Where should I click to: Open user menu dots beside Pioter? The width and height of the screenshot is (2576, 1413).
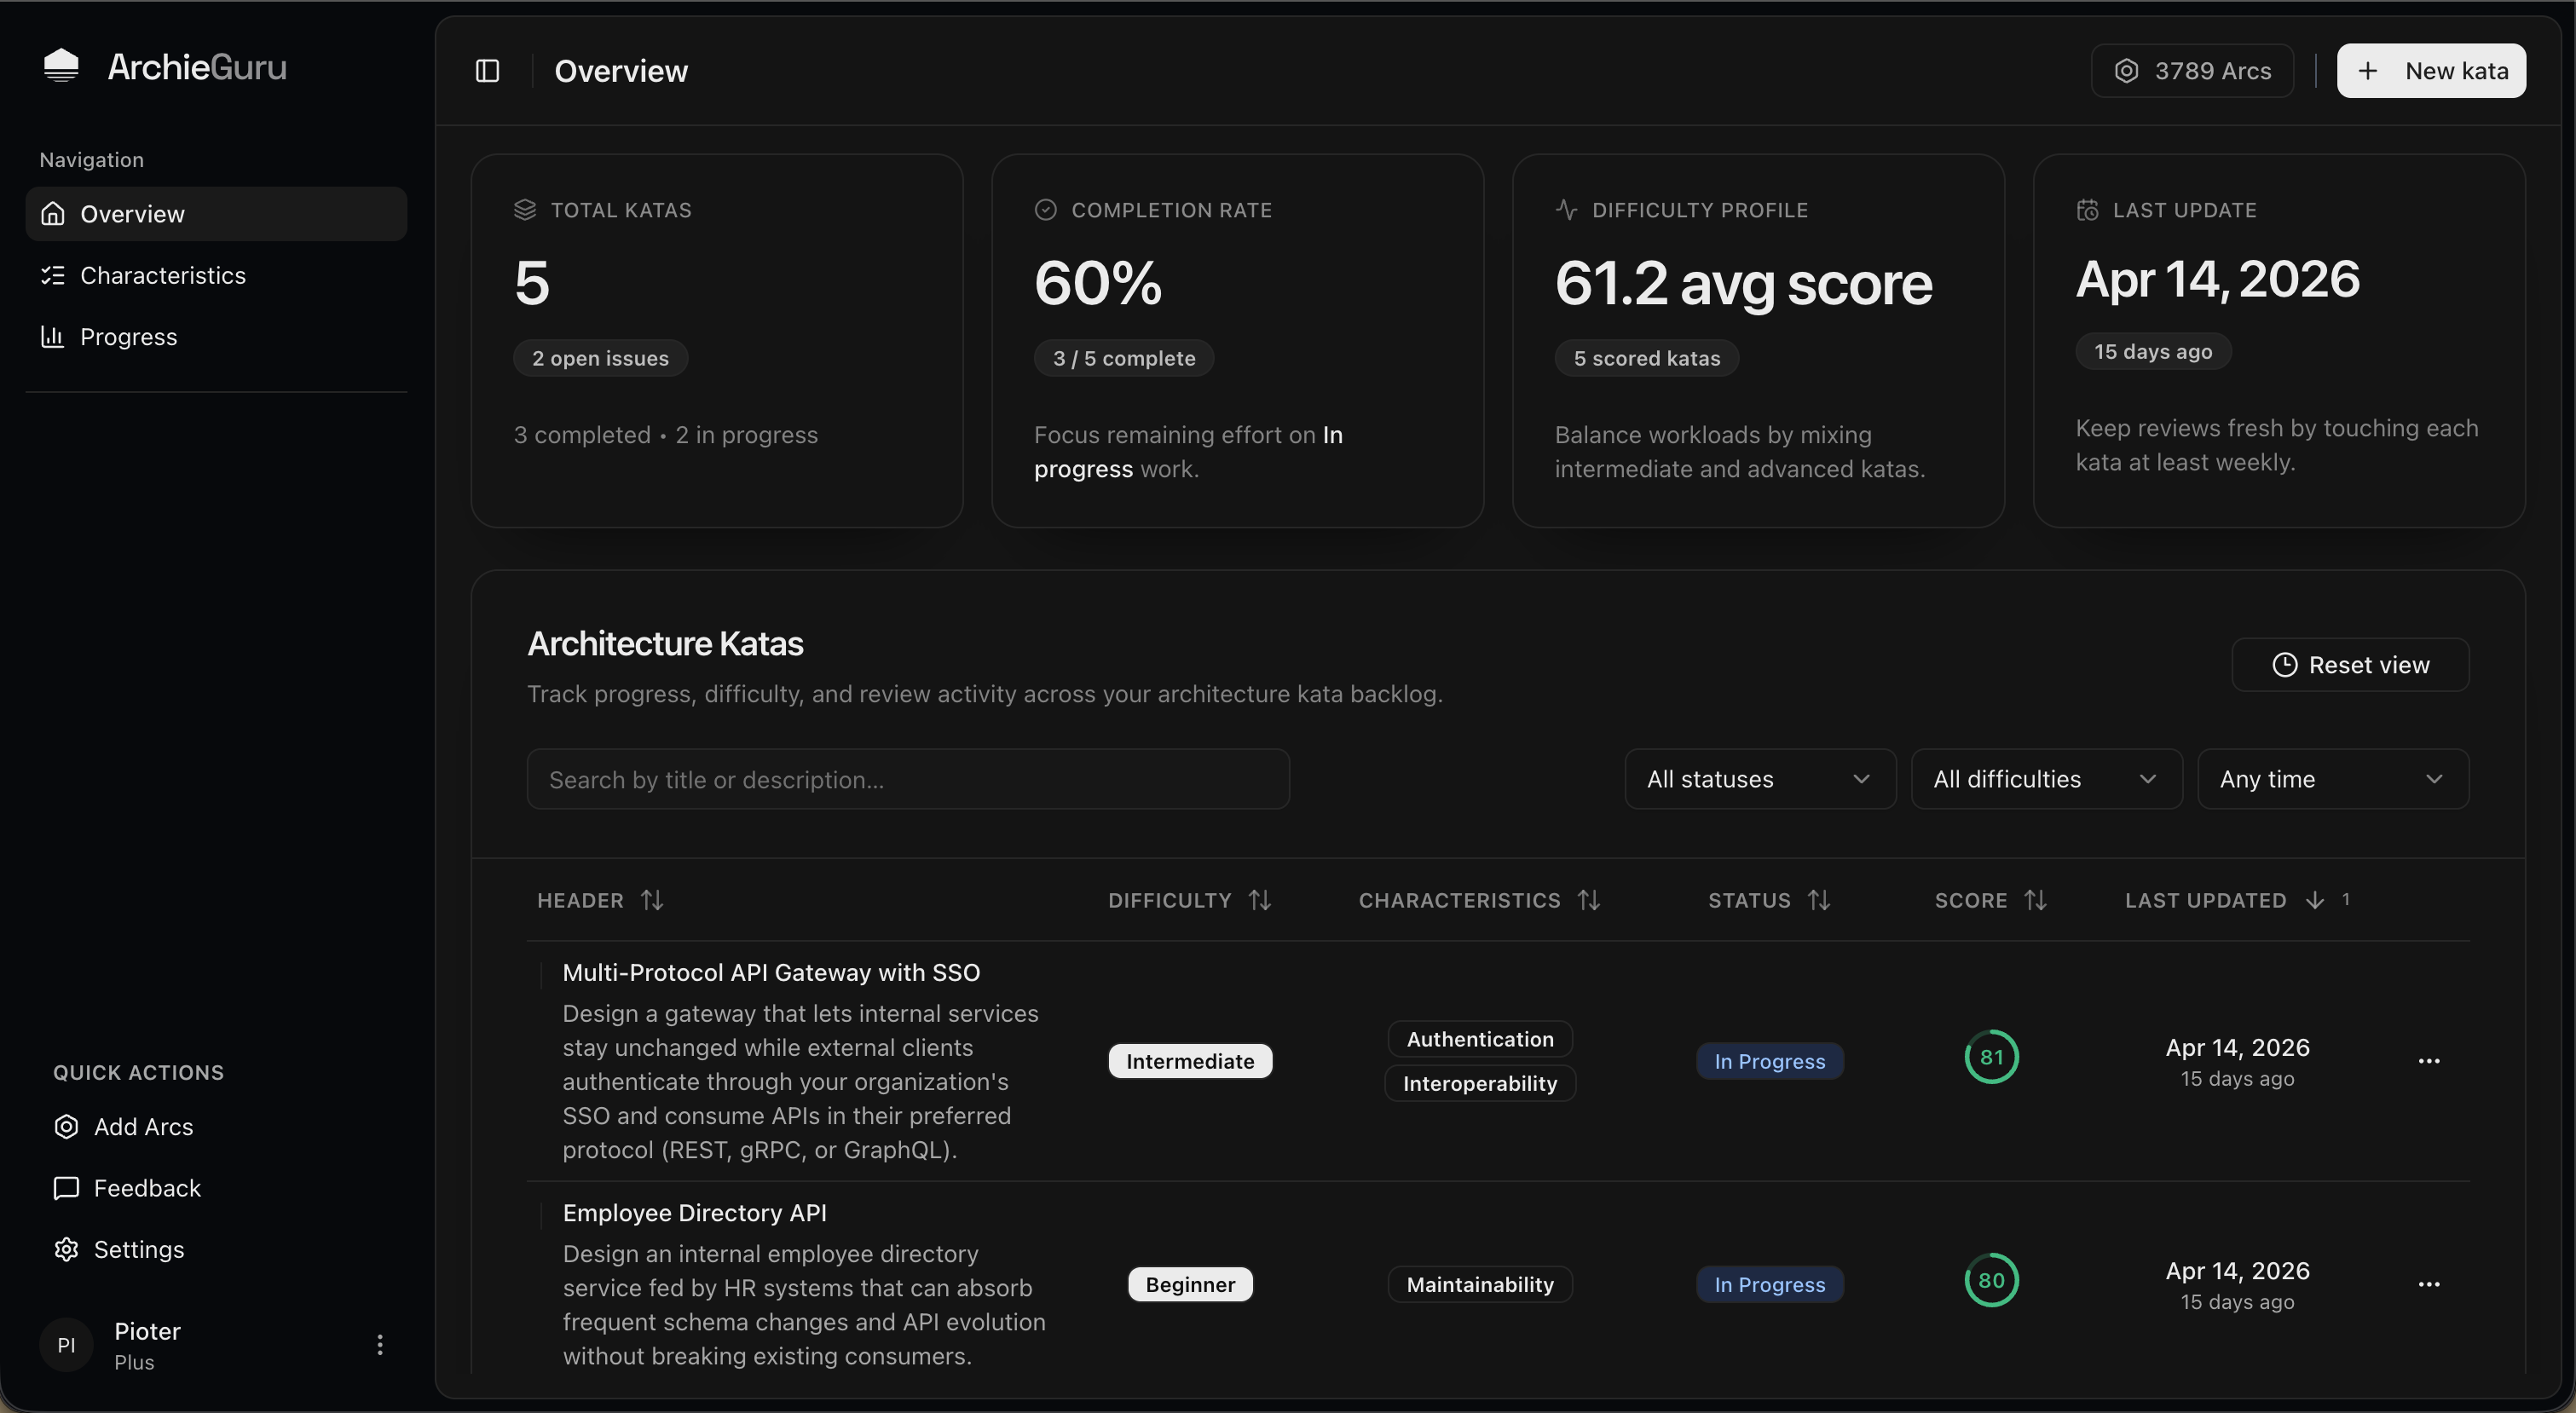(379, 1344)
